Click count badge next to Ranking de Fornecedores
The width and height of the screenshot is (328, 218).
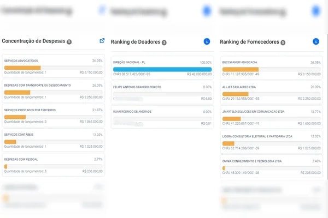tap(283, 43)
